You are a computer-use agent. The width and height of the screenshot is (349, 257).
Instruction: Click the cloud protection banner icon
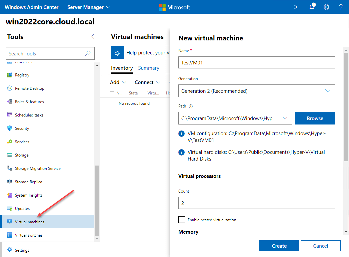(117, 53)
